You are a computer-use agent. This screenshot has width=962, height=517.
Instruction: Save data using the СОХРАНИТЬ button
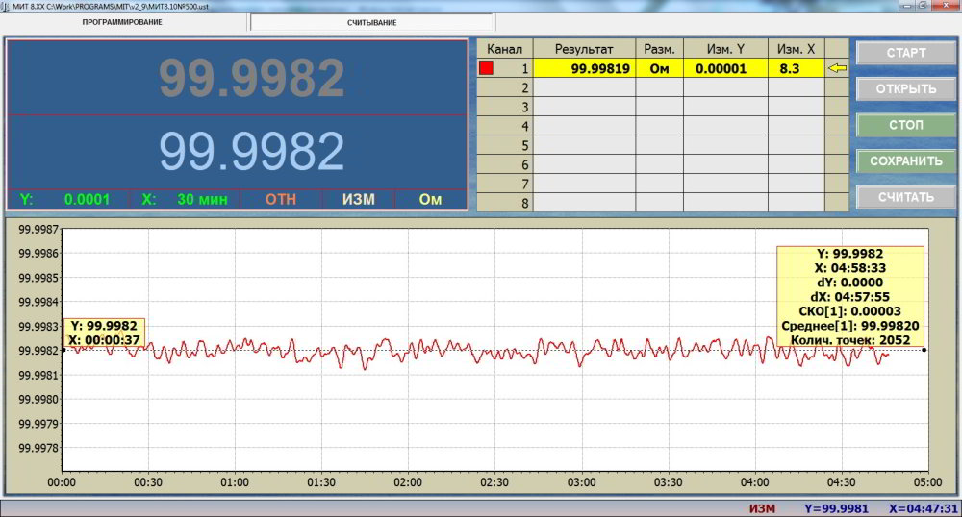[905, 160]
